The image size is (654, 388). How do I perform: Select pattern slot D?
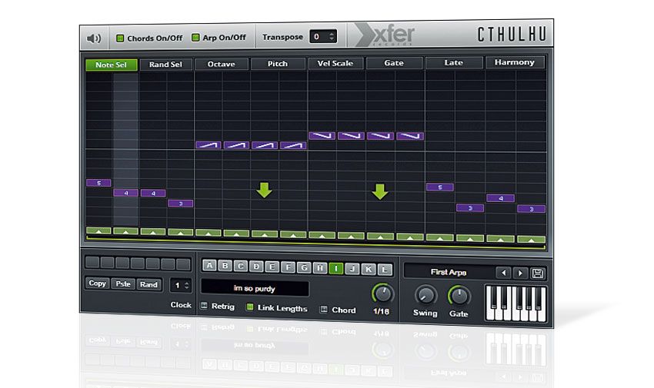pyautogui.click(x=256, y=267)
